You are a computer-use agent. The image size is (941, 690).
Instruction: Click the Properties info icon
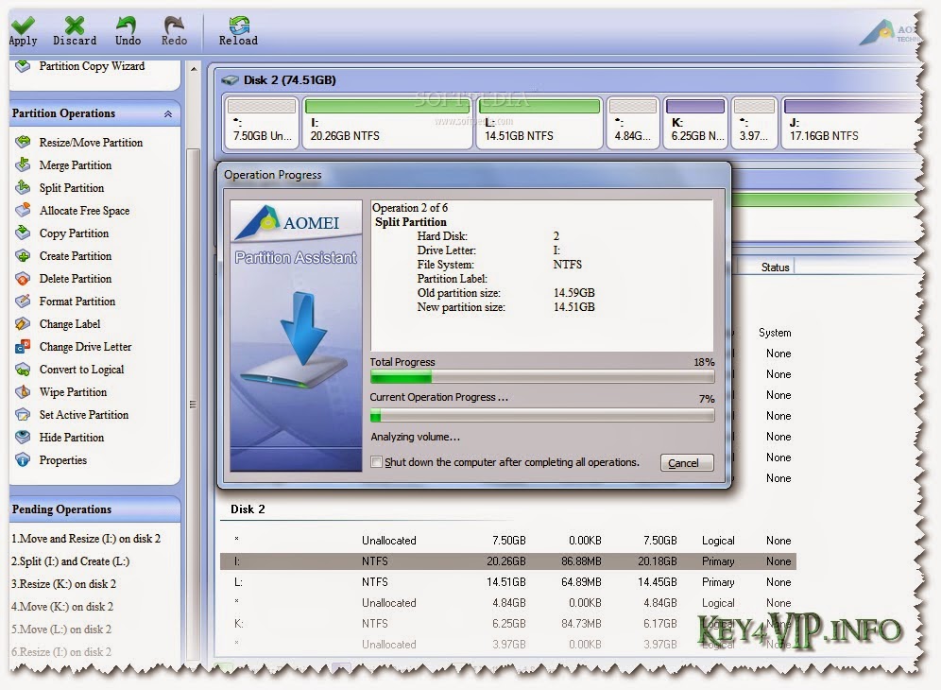point(23,460)
